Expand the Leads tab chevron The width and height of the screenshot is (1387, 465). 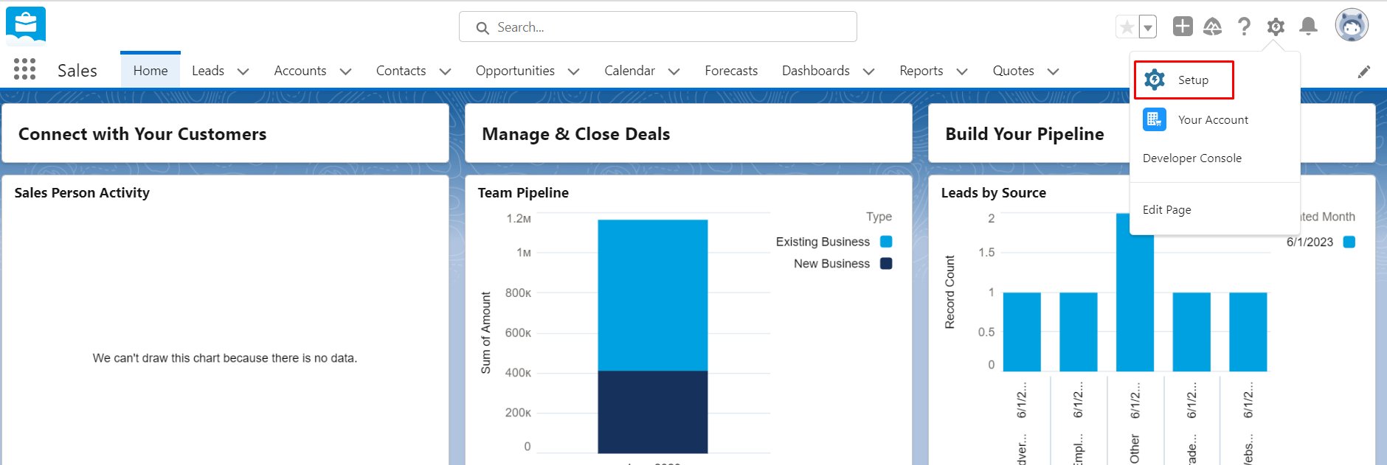243,71
